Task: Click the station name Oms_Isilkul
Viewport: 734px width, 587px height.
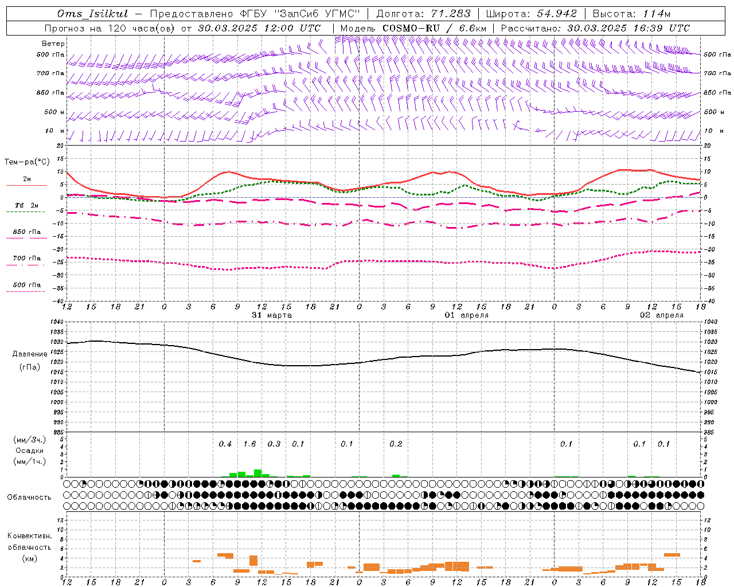Action: 93,14
